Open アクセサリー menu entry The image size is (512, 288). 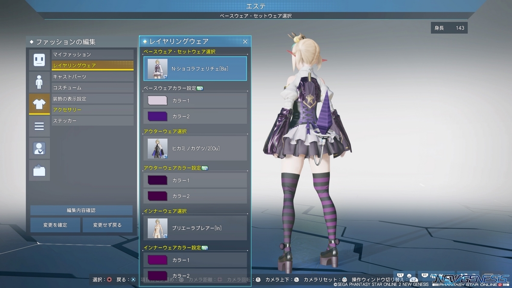coord(93,110)
